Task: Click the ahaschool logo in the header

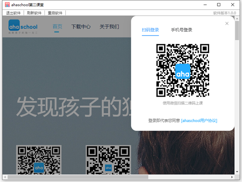Action: point(23,26)
